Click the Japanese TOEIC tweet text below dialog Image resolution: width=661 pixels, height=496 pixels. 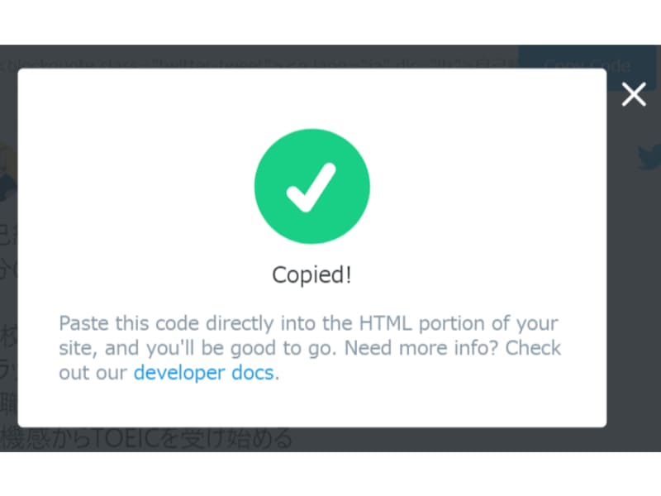pos(145,438)
